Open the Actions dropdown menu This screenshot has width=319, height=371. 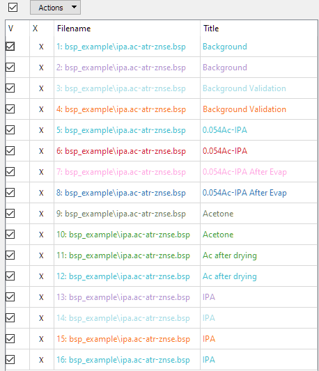tap(55, 8)
